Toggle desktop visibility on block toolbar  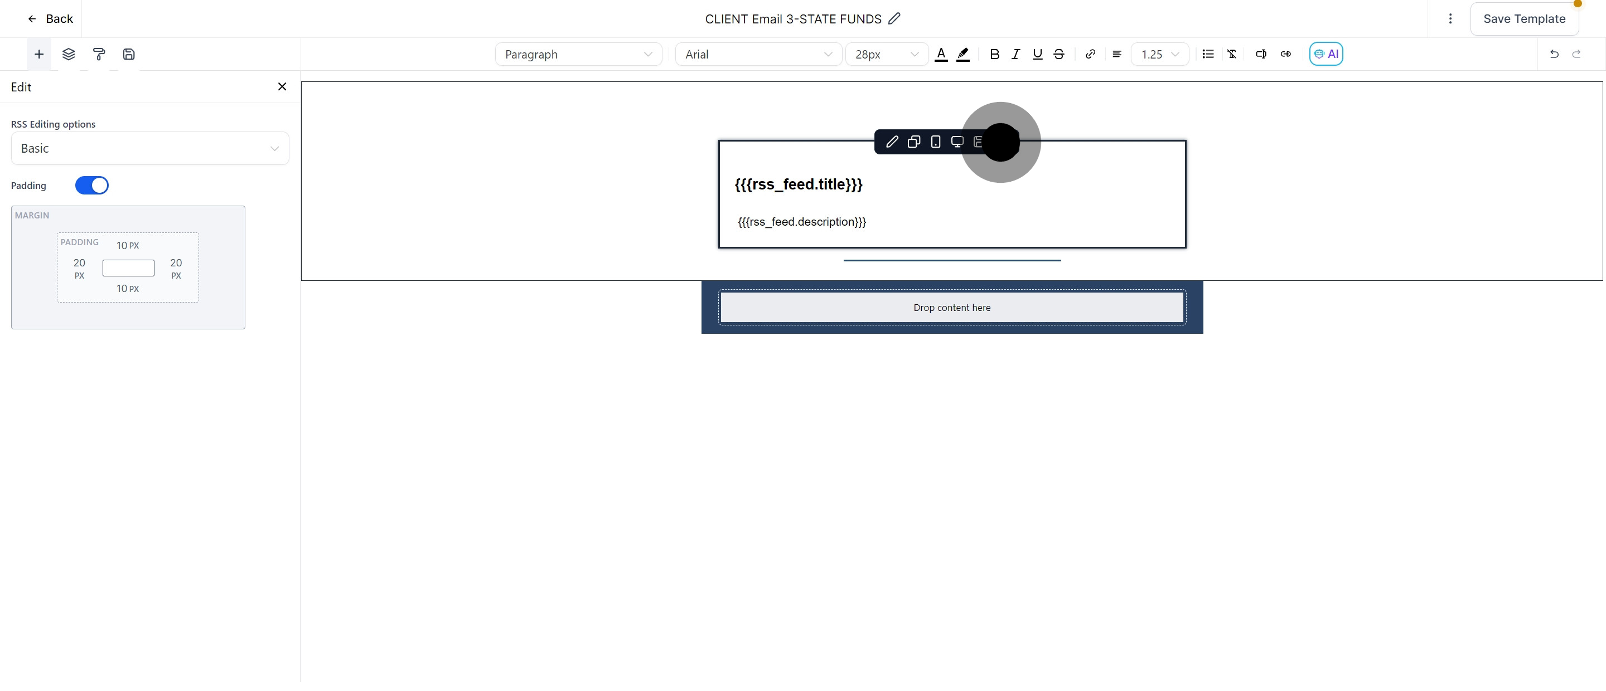point(957,142)
